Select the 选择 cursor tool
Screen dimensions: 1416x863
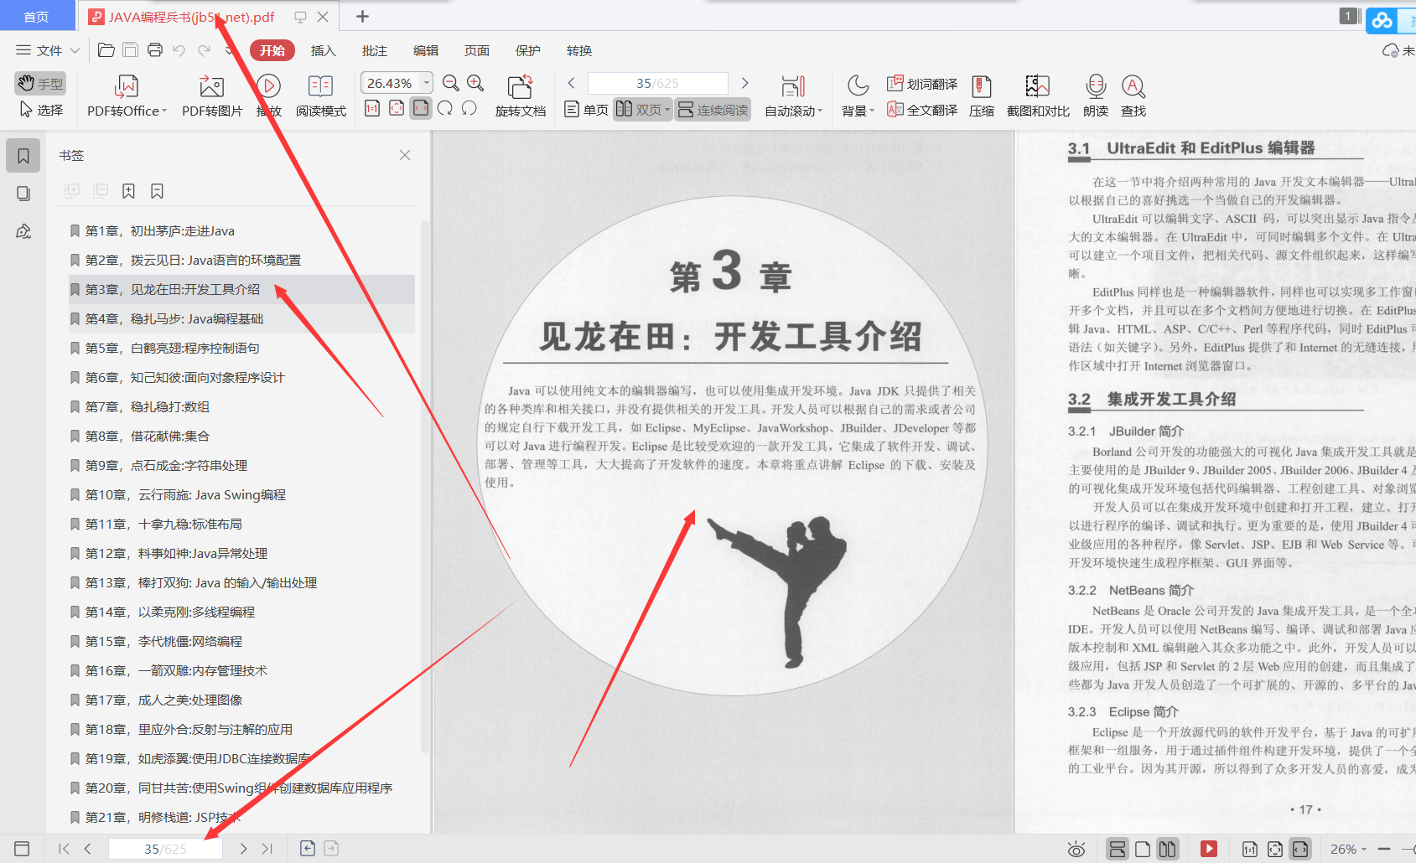pyautogui.click(x=40, y=110)
